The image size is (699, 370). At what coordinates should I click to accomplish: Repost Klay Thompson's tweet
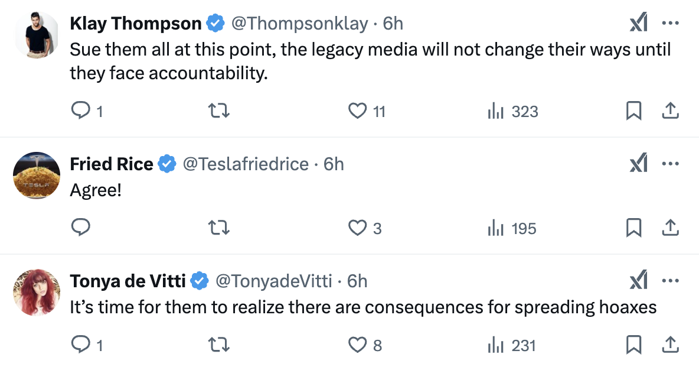point(220,111)
